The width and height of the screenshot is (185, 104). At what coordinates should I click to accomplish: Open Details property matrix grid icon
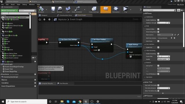point(179,10)
